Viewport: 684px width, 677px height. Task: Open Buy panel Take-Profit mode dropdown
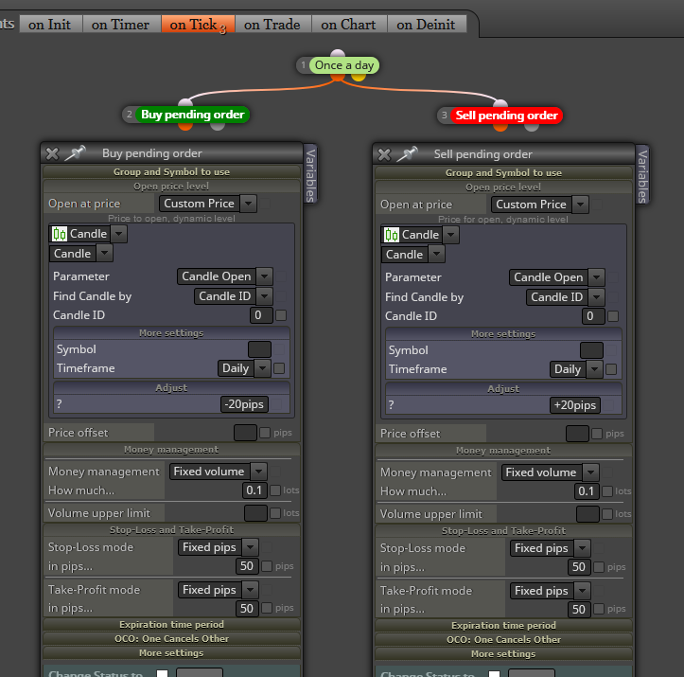[218, 590]
